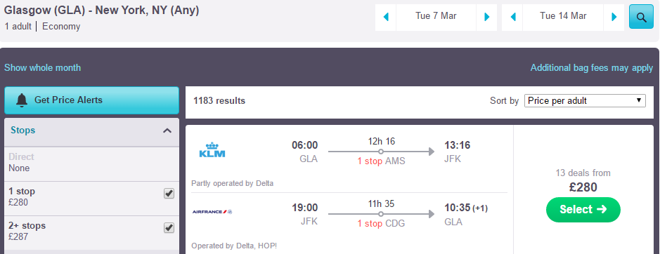
Task: Go to next day after Tue 7 Mar
Action: (x=486, y=18)
